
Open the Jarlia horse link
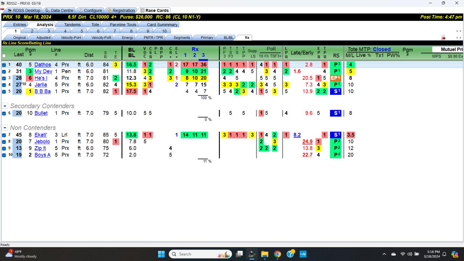(x=41, y=85)
